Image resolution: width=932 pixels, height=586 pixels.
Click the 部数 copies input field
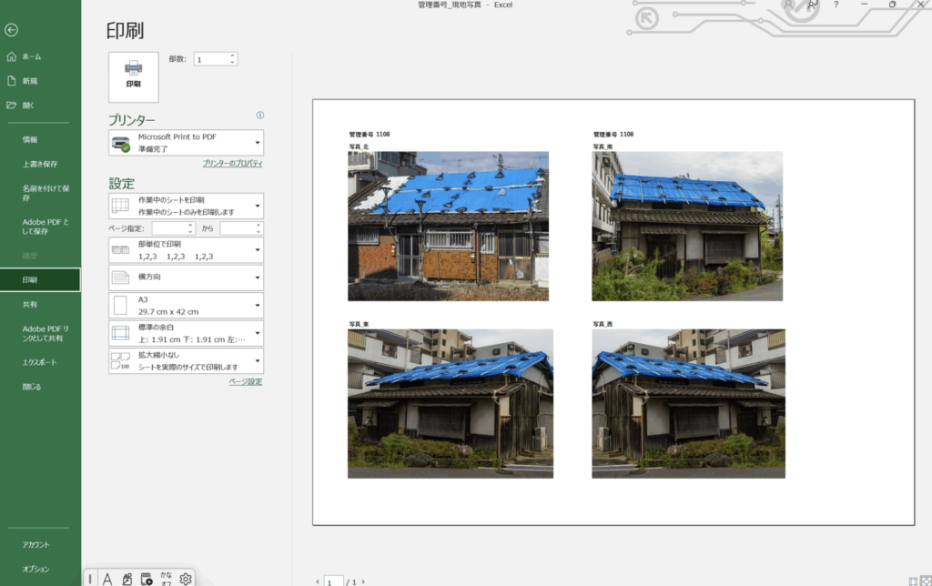[211, 59]
